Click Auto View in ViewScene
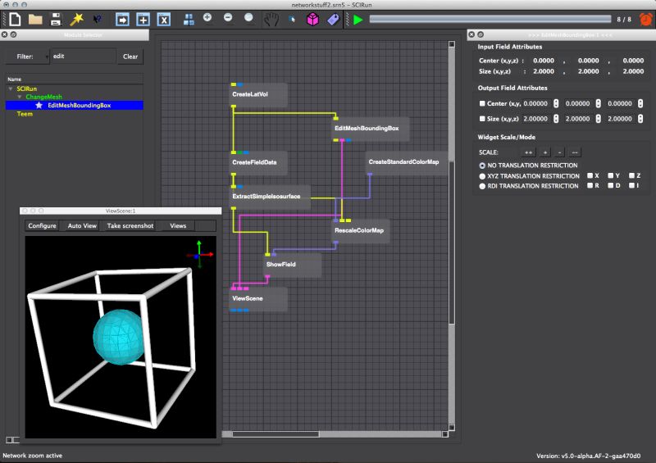This screenshot has width=656, height=463. tap(82, 226)
